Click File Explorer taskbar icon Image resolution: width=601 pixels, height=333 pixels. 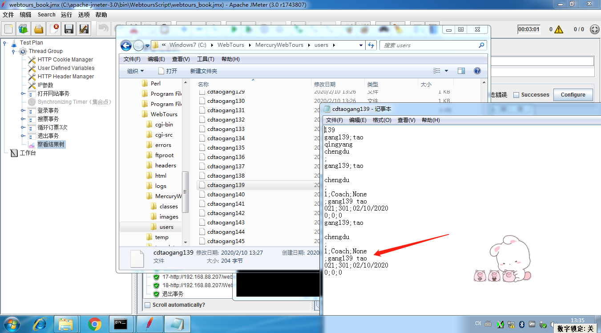(x=66, y=324)
